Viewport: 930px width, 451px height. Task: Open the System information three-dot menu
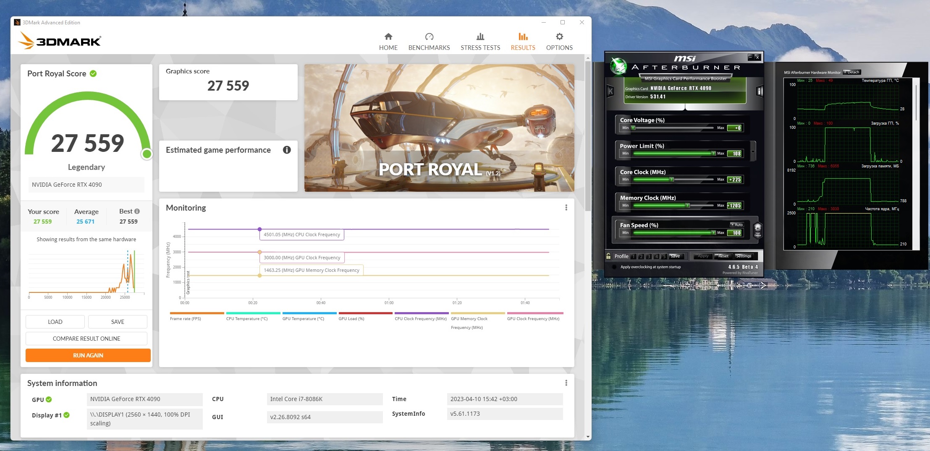click(566, 383)
